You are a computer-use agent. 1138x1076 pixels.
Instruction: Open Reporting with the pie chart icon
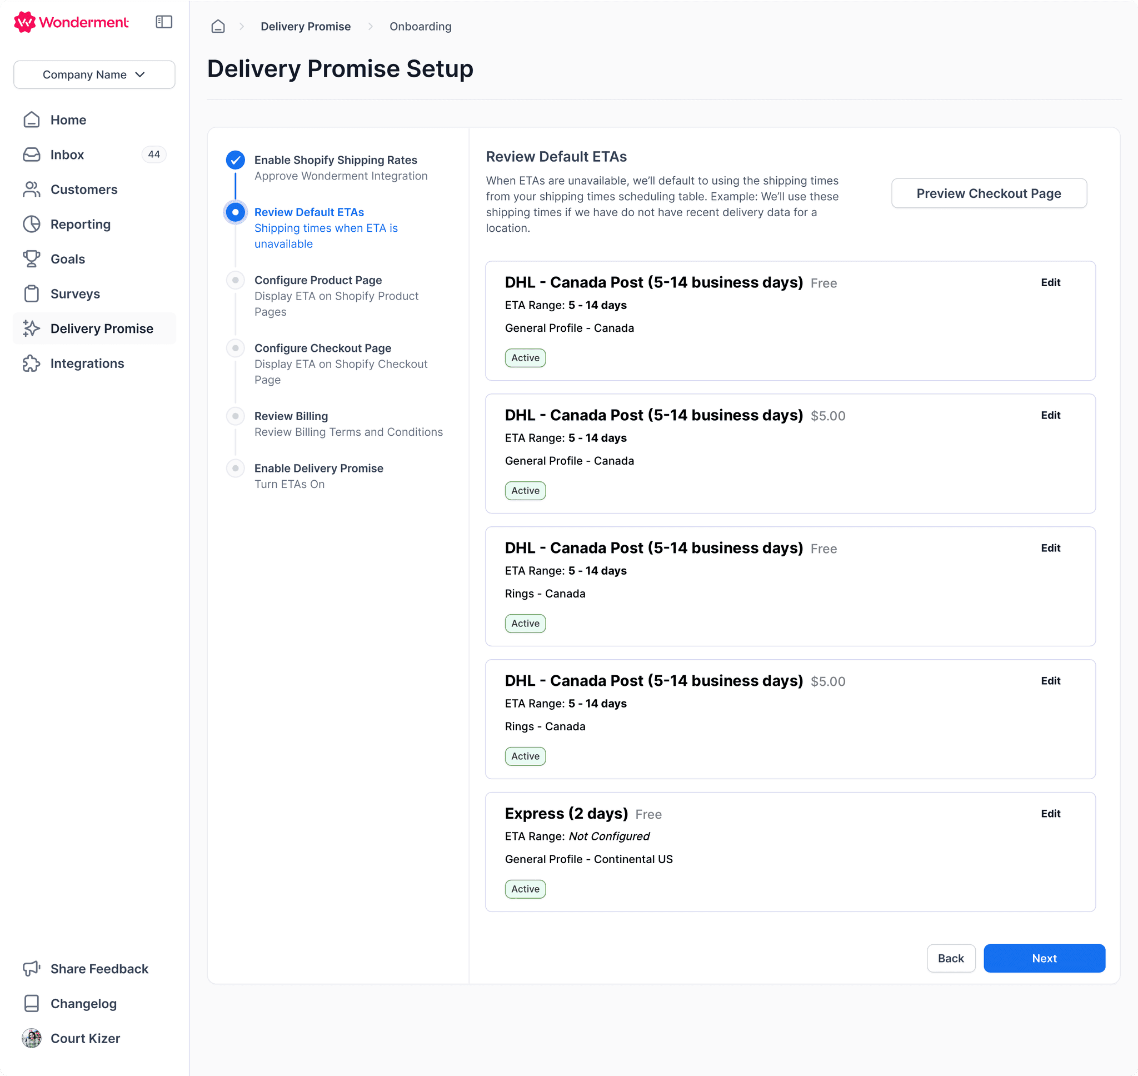32,225
